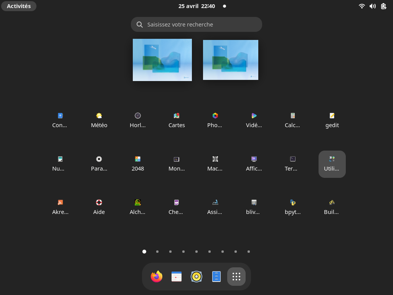Go to app page five dot
Image resolution: width=393 pixels, height=295 pixels.
pyautogui.click(x=196, y=252)
